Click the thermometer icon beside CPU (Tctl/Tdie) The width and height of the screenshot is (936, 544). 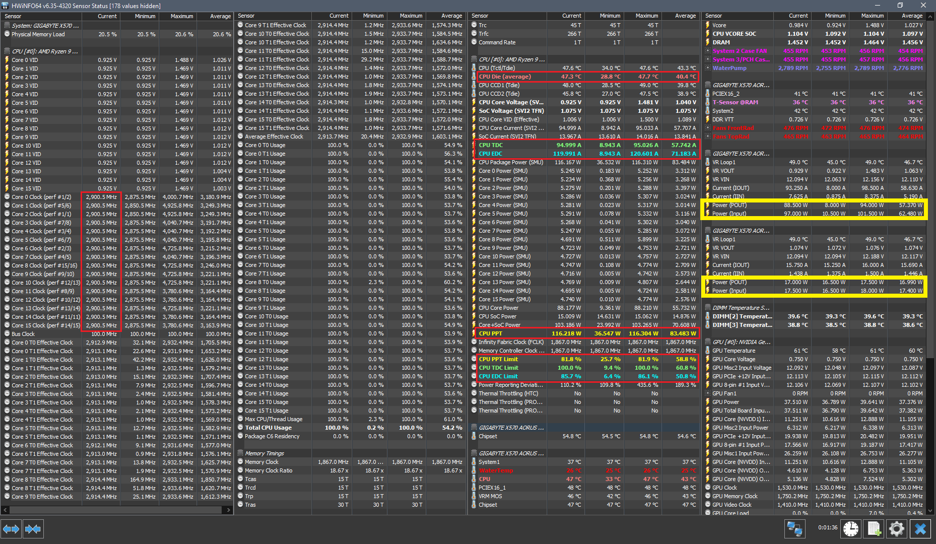(474, 68)
